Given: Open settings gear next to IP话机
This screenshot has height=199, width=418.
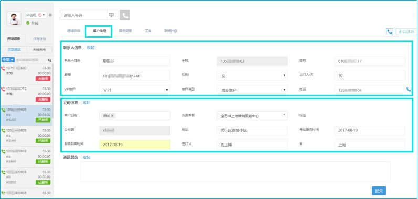Looking at the screenshot, I should (x=50, y=15).
